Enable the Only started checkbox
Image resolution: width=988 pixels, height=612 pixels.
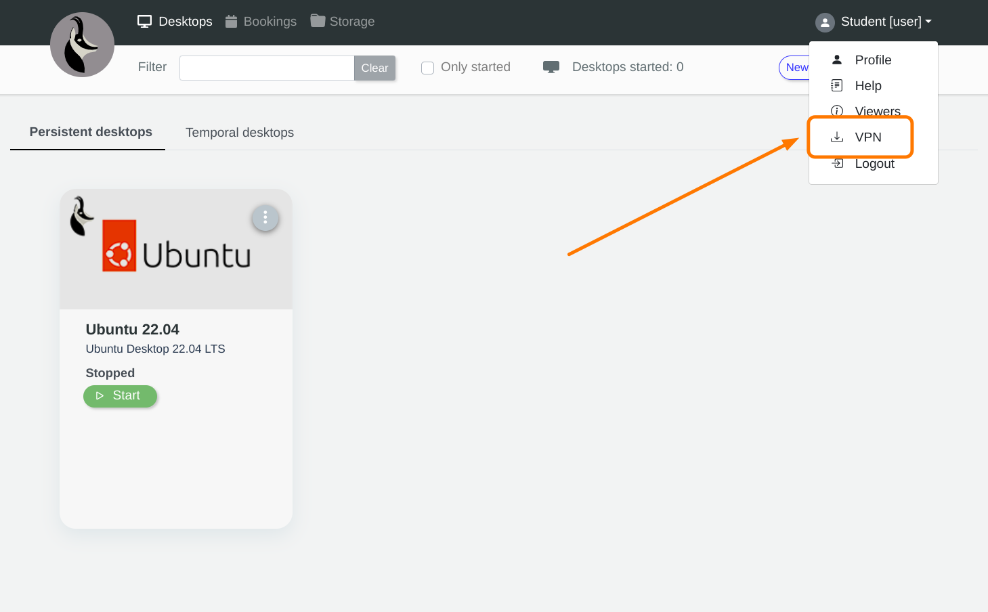tap(427, 68)
